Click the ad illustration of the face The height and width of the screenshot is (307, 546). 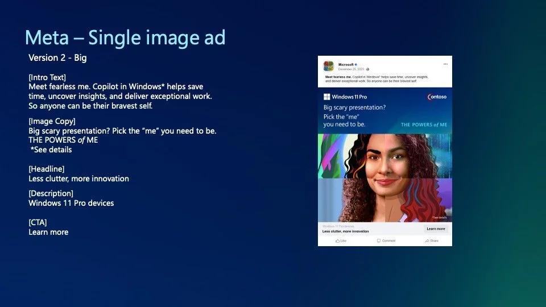(x=385, y=178)
